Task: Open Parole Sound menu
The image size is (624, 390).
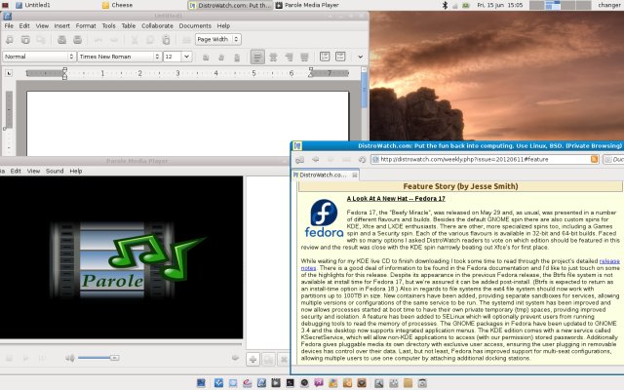Action: 55,172
